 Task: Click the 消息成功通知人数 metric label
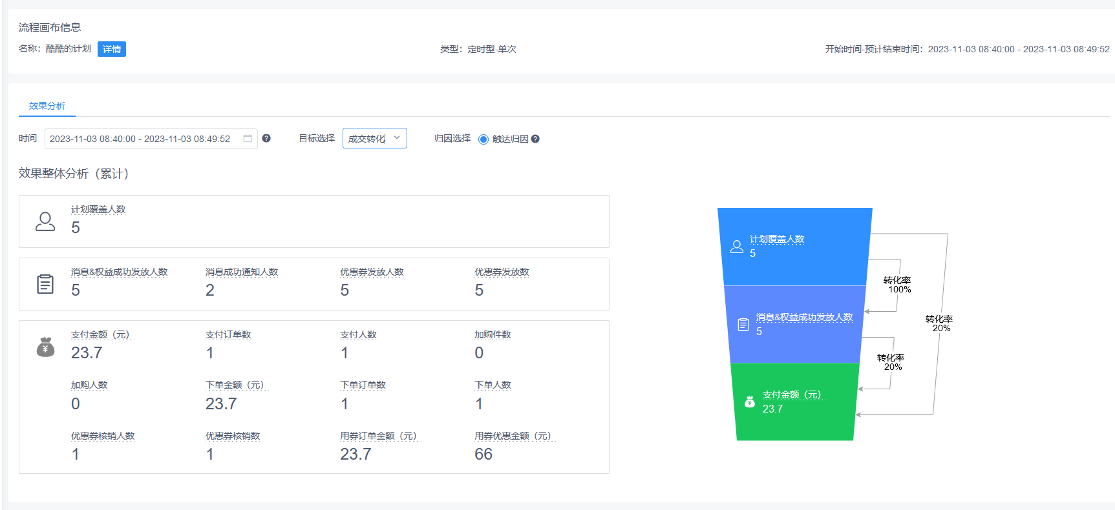[242, 272]
